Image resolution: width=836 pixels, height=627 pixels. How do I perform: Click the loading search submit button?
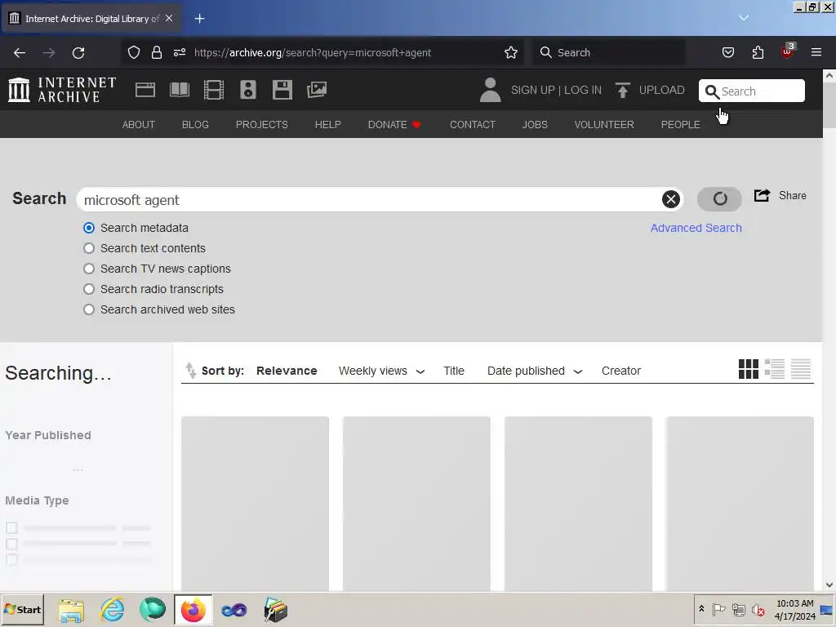(720, 199)
